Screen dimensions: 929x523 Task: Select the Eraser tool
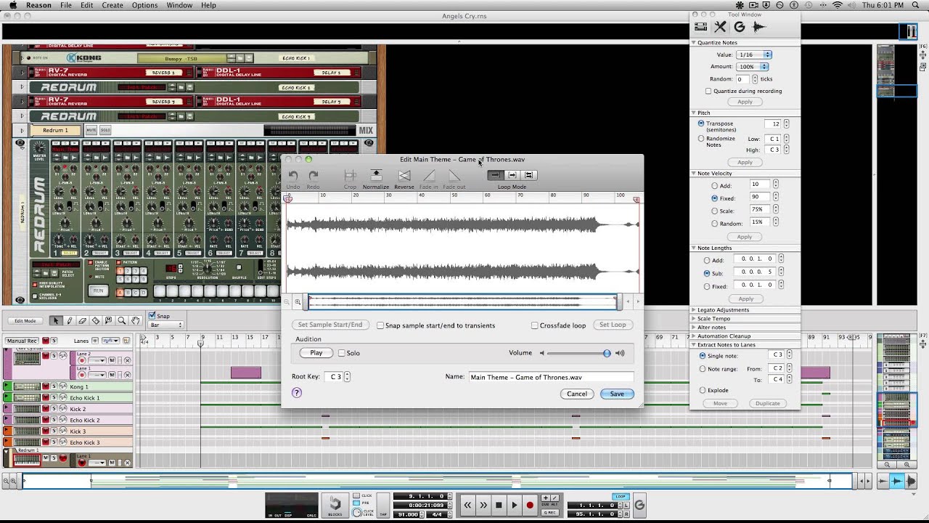(82, 320)
